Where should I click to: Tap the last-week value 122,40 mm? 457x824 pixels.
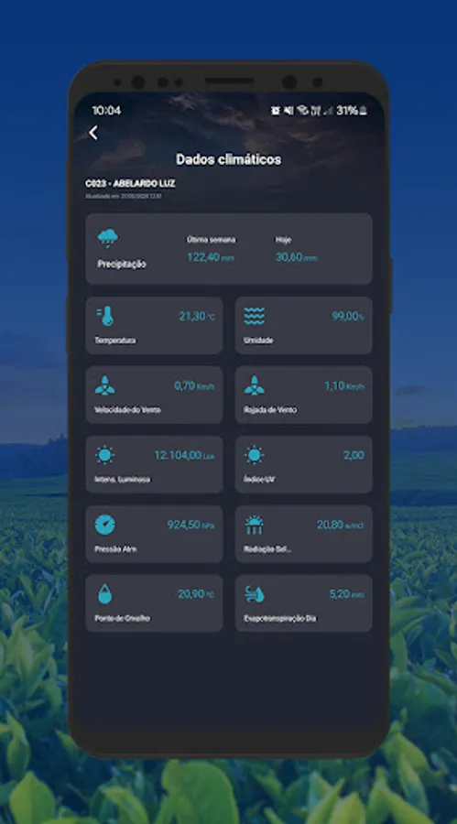[x=211, y=257]
